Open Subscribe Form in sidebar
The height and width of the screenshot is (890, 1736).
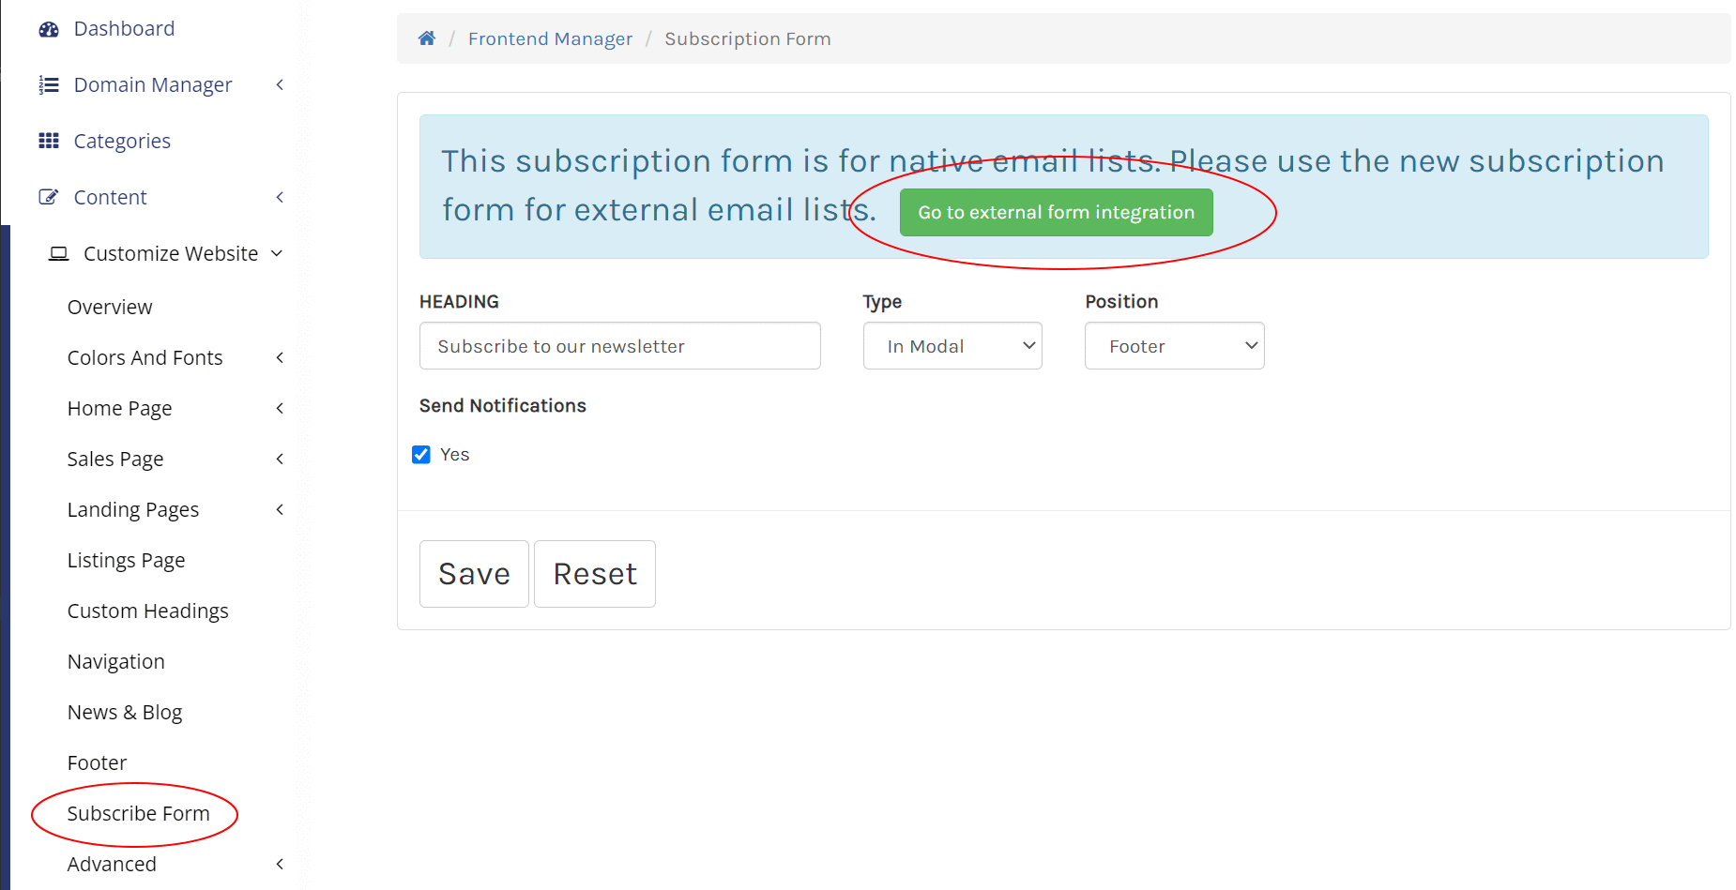point(138,814)
